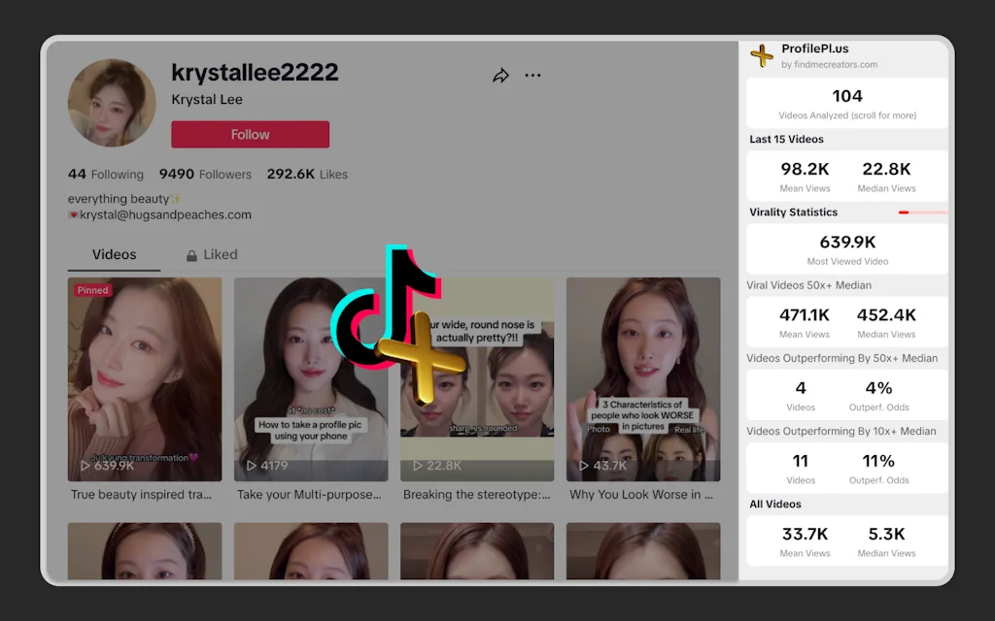Click the Pinned badge on the first video
The width and height of the screenshot is (995, 621).
(x=92, y=289)
